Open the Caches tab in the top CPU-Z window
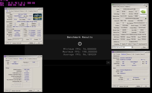 pyautogui.click(x=11, y=11)
